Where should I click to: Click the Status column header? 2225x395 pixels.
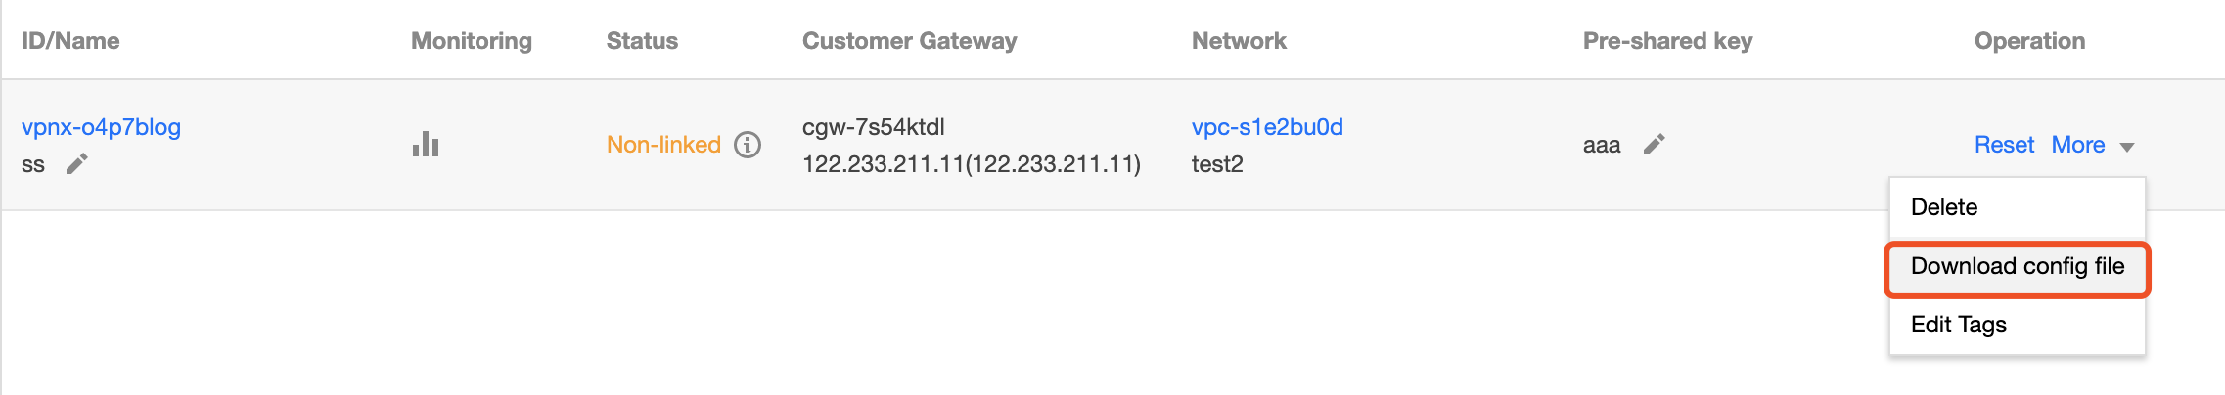coord(642,41)
